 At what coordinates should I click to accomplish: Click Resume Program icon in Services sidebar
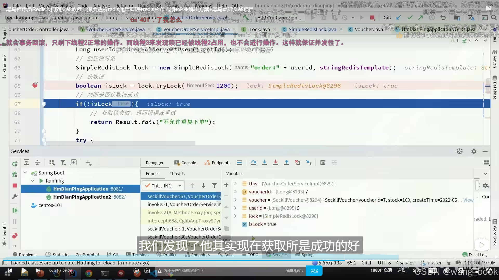15,211
